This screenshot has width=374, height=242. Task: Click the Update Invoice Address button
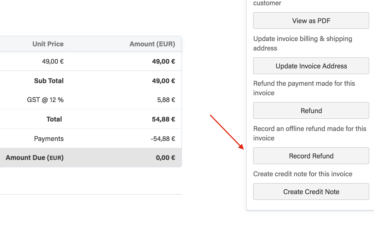[x=311, y=66]
